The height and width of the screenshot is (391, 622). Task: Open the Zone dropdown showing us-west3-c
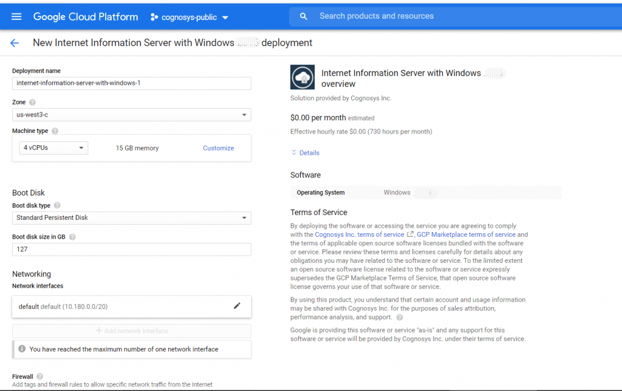click(x=131, y=115)
